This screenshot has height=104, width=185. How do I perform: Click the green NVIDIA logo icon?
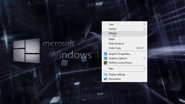106,63
